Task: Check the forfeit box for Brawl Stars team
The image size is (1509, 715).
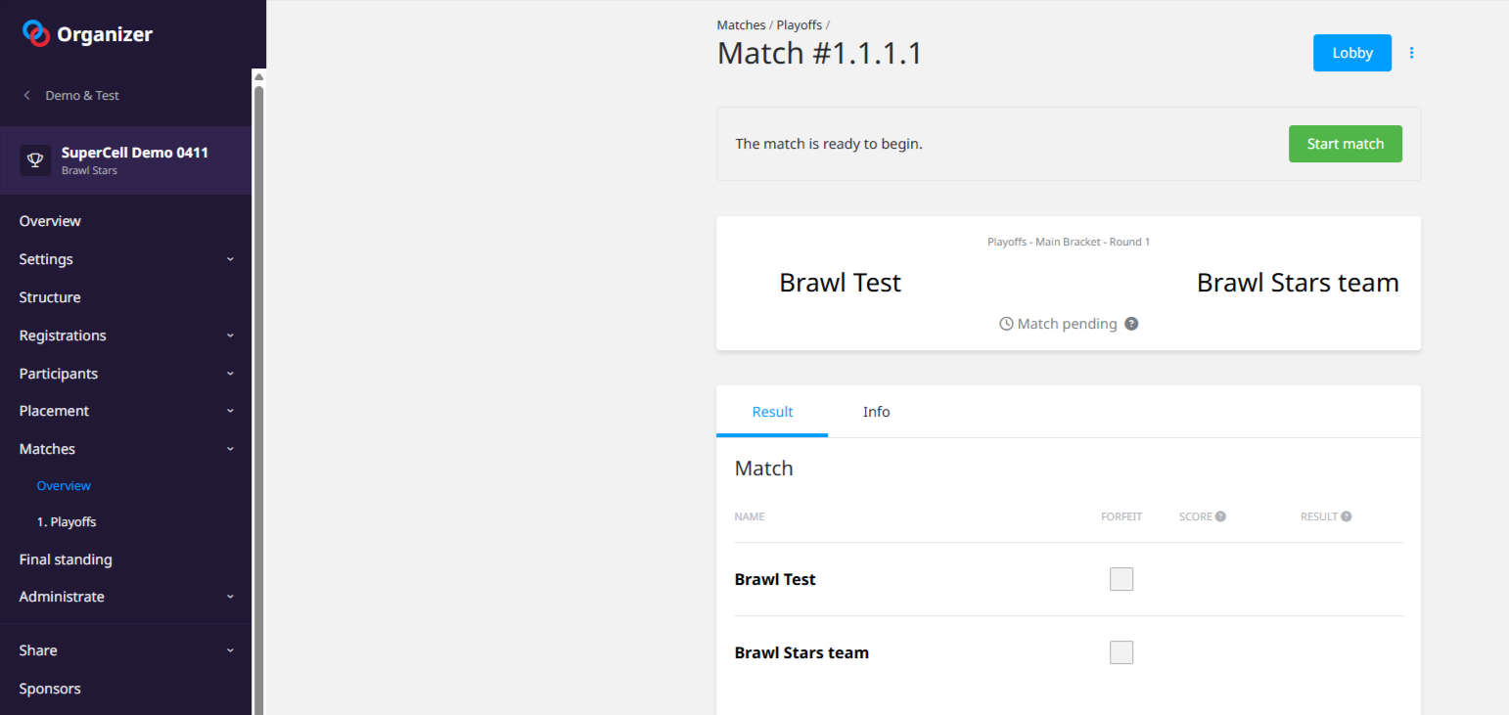Action: tap(1121, 652)
